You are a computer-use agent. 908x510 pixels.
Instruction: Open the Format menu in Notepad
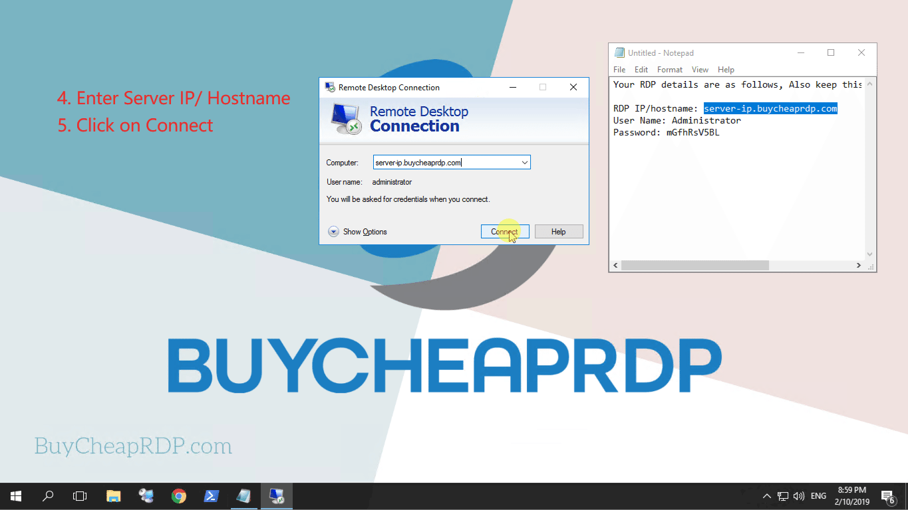pos(670,70)
